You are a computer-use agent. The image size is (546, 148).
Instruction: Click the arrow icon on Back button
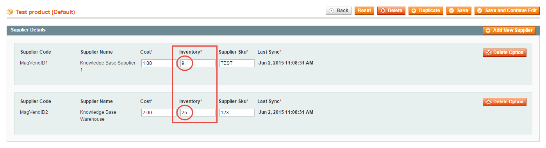tap(332, 11)
